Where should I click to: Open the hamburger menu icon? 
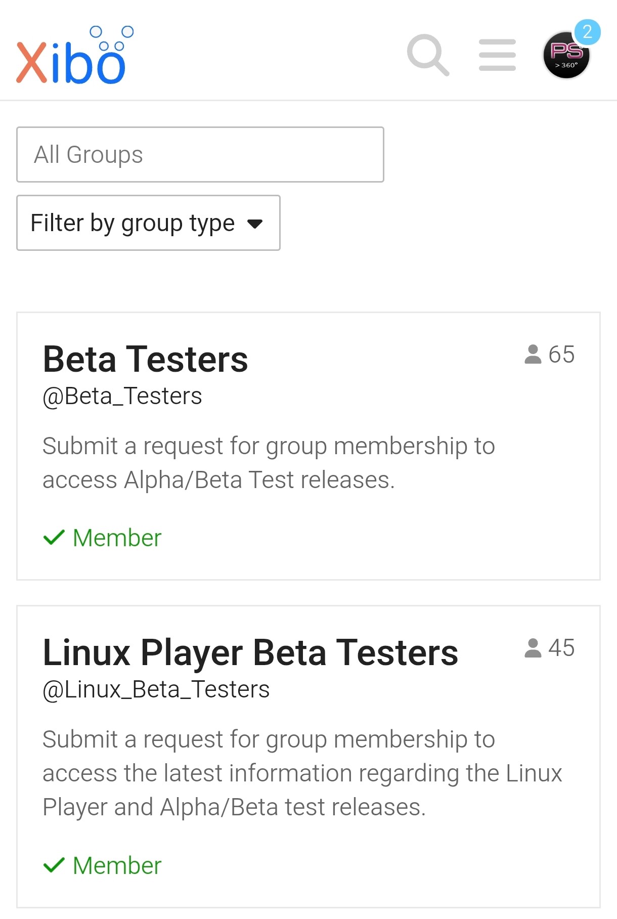coord(497,55)
